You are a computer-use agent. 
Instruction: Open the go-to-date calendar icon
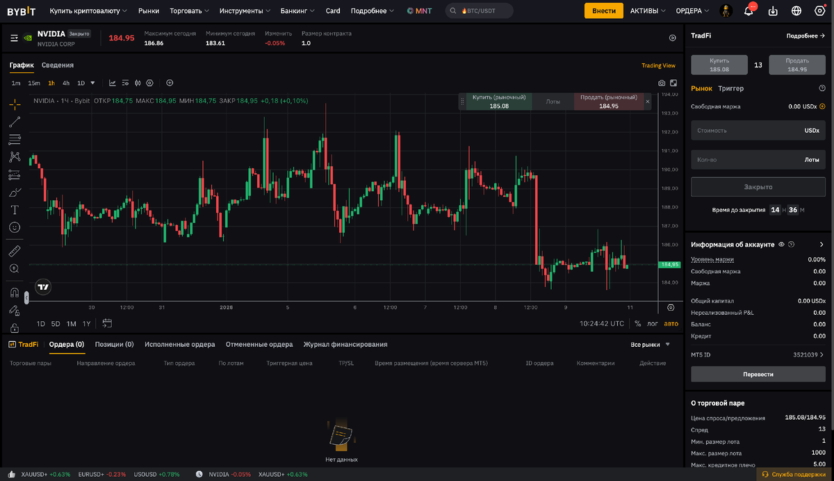point(107,323)
